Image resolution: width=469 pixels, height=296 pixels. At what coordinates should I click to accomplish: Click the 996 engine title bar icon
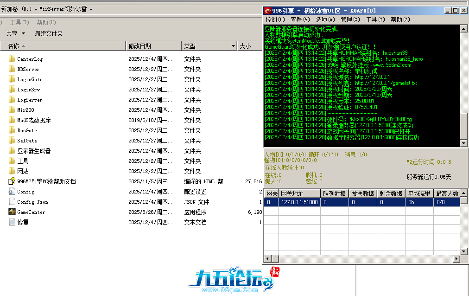(x=267, y=11)
